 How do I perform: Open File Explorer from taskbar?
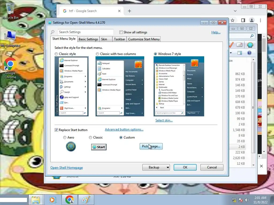(36, 200)
